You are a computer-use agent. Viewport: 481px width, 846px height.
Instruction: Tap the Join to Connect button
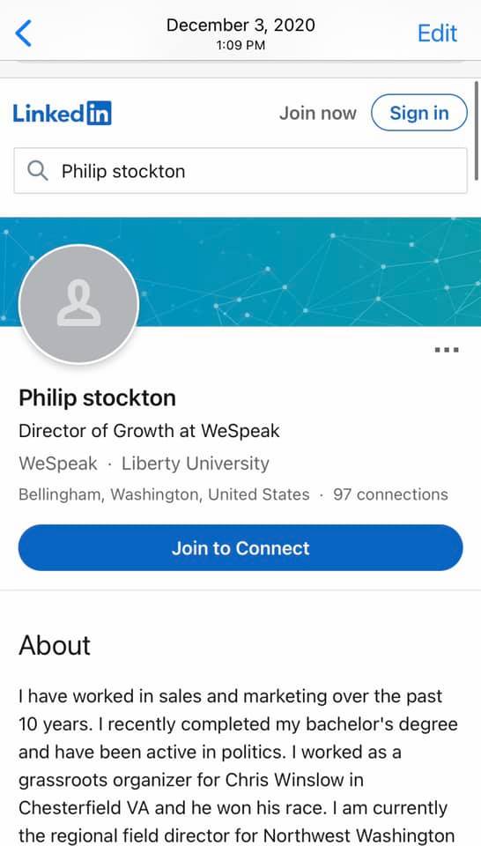tap(240, 547)
